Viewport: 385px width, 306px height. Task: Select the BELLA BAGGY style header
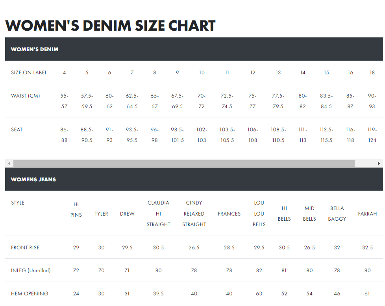coord(337,214)
